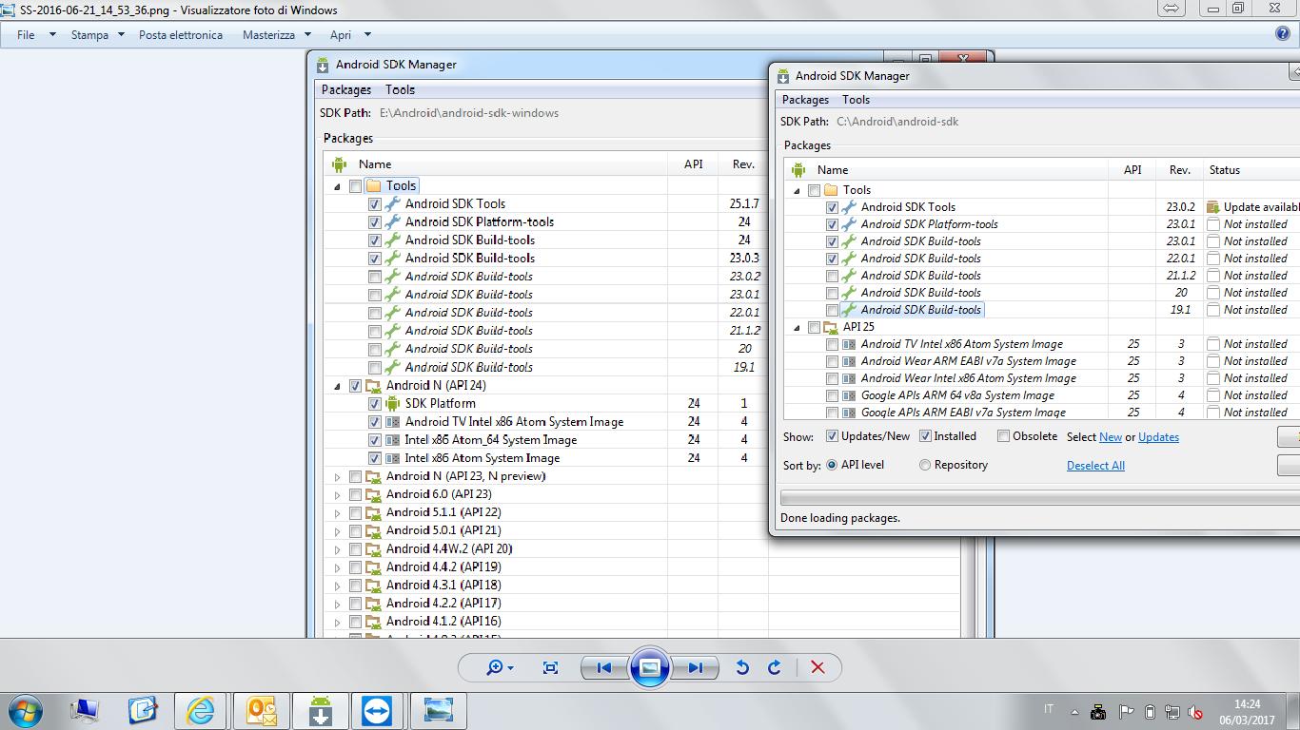Viewport: 1300px width, 730px height.
Task: Click the computer icon beside Start
Action: coord(84,710)
